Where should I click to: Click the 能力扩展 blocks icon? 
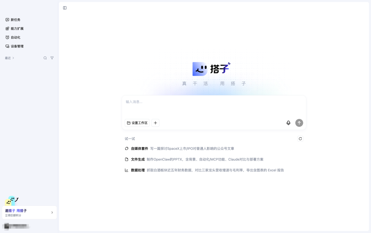(x=7, y=29)
